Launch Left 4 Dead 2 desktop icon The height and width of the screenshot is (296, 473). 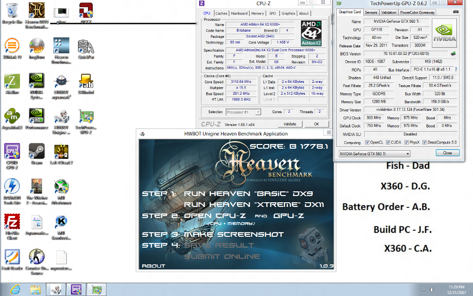click(x=61, y=154)
